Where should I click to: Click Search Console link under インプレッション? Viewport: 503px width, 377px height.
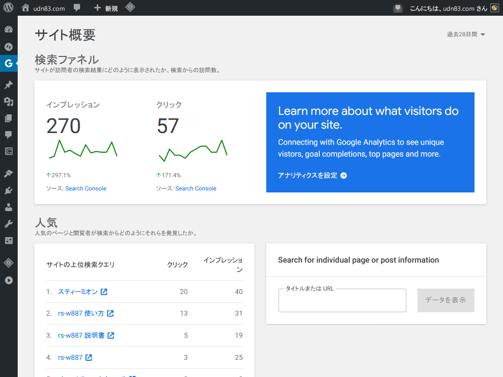(x=85, y=188)
